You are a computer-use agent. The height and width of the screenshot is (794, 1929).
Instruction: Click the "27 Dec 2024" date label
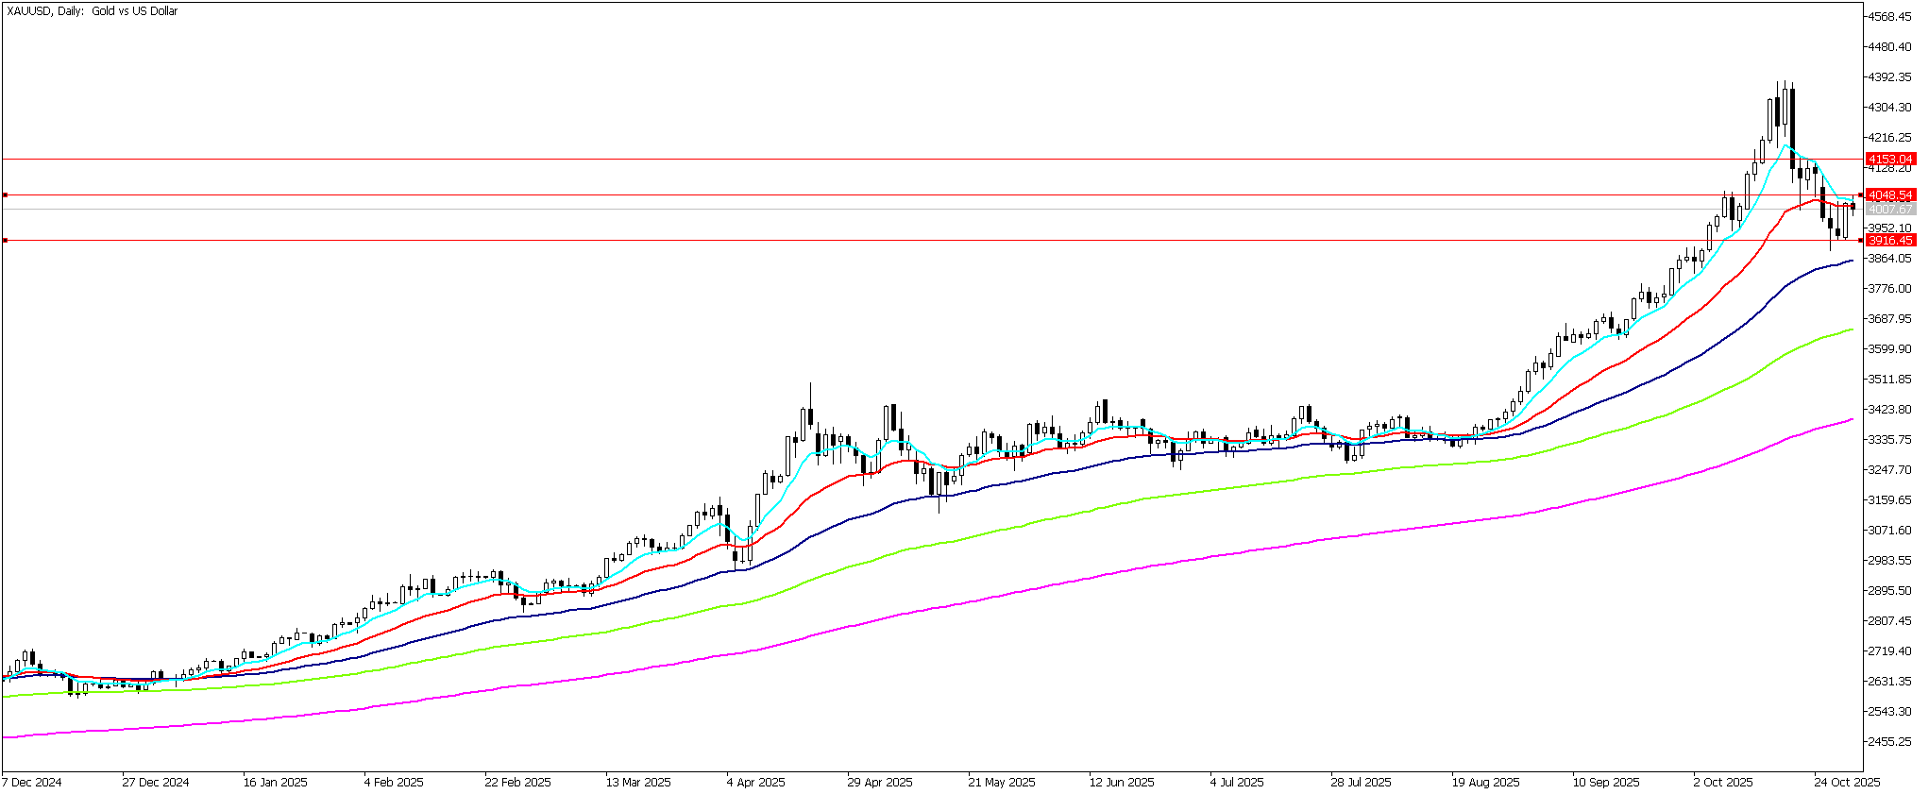(156, 783)
